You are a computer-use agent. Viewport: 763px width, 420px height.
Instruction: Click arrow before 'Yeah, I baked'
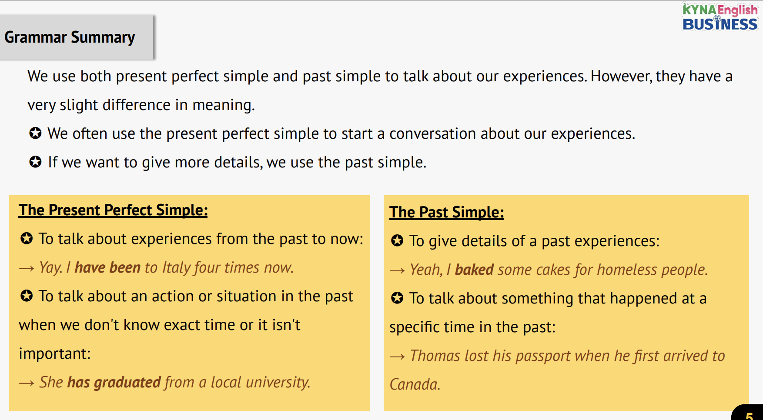(x=397, y=270)
